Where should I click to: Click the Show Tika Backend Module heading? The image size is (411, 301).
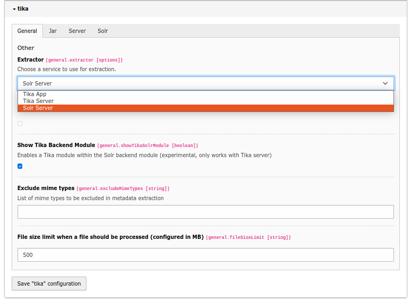point(56,145)
